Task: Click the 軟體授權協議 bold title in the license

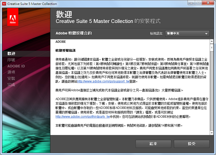Action: (x=66, y=51)
